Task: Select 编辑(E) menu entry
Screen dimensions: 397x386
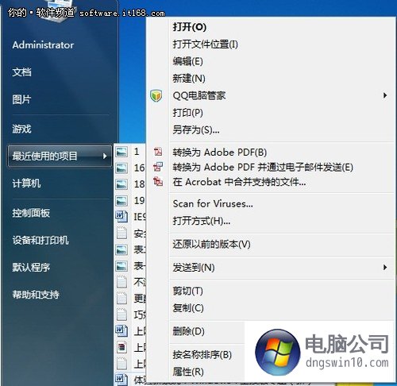Action: coord(188,61)
